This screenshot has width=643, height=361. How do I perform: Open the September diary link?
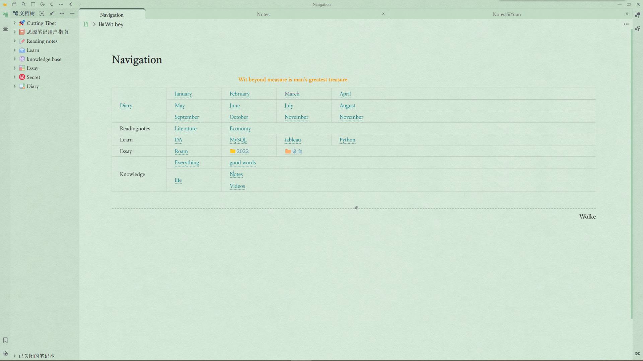coord(187,117)
